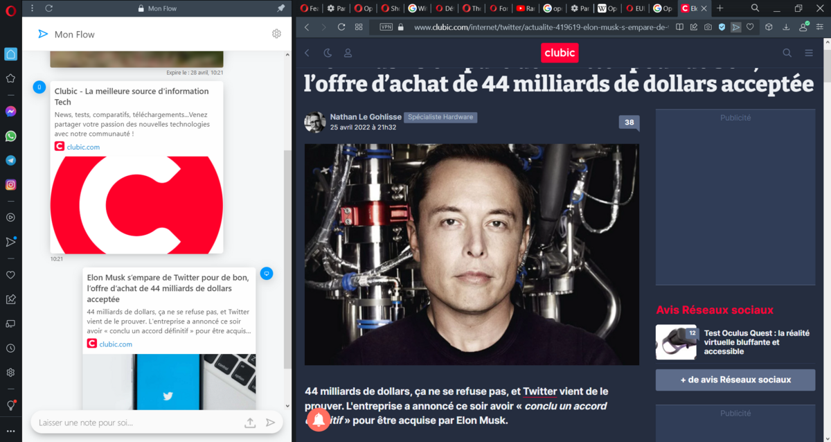
Task: Open browser settings gear in the sidebar
Action: pyautogui.click(x=10, y=372)
